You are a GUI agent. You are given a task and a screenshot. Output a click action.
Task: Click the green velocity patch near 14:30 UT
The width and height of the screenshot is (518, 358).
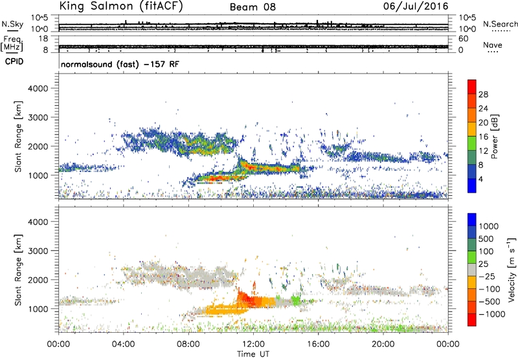(x=295, y=300)
